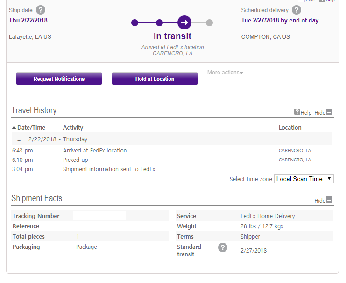Click the Standard transit help icon

(x=223, y=247)
